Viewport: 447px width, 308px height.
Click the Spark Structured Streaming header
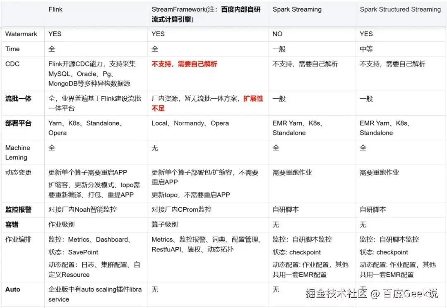click(x=400, y=9)
